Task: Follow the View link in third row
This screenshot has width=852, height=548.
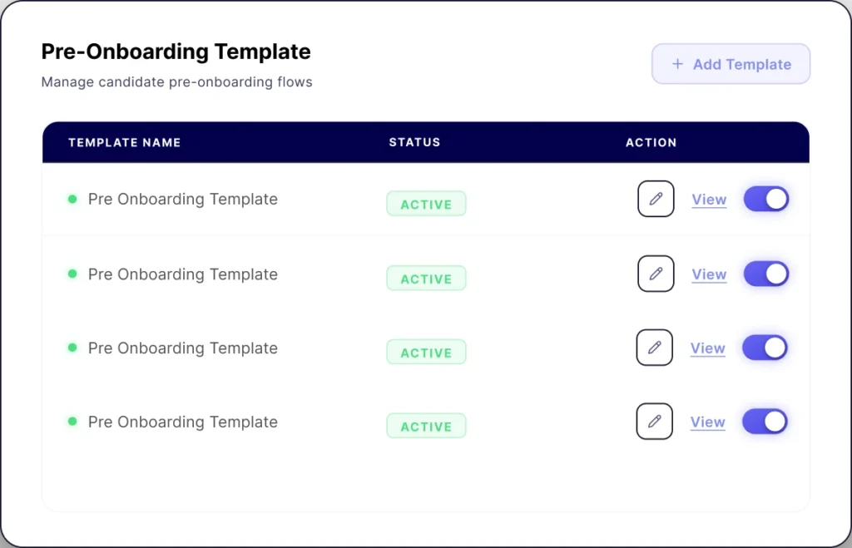Action: click(x=707, y=348)
